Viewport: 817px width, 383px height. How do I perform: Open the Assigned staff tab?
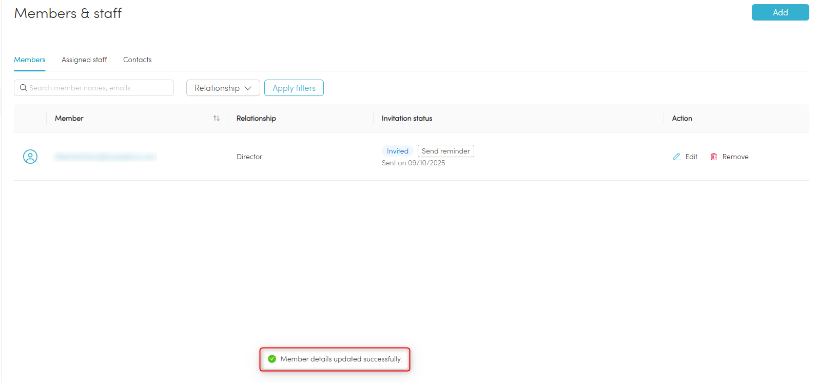84,60
